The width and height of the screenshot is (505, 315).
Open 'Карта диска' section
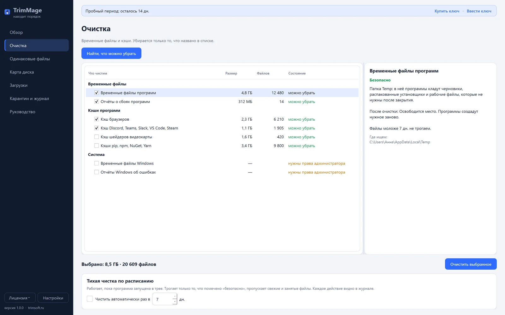[x=37, y=72]
